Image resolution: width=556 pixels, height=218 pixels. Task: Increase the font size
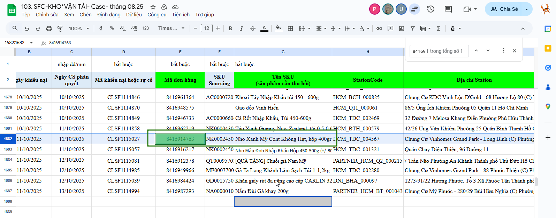218,29
